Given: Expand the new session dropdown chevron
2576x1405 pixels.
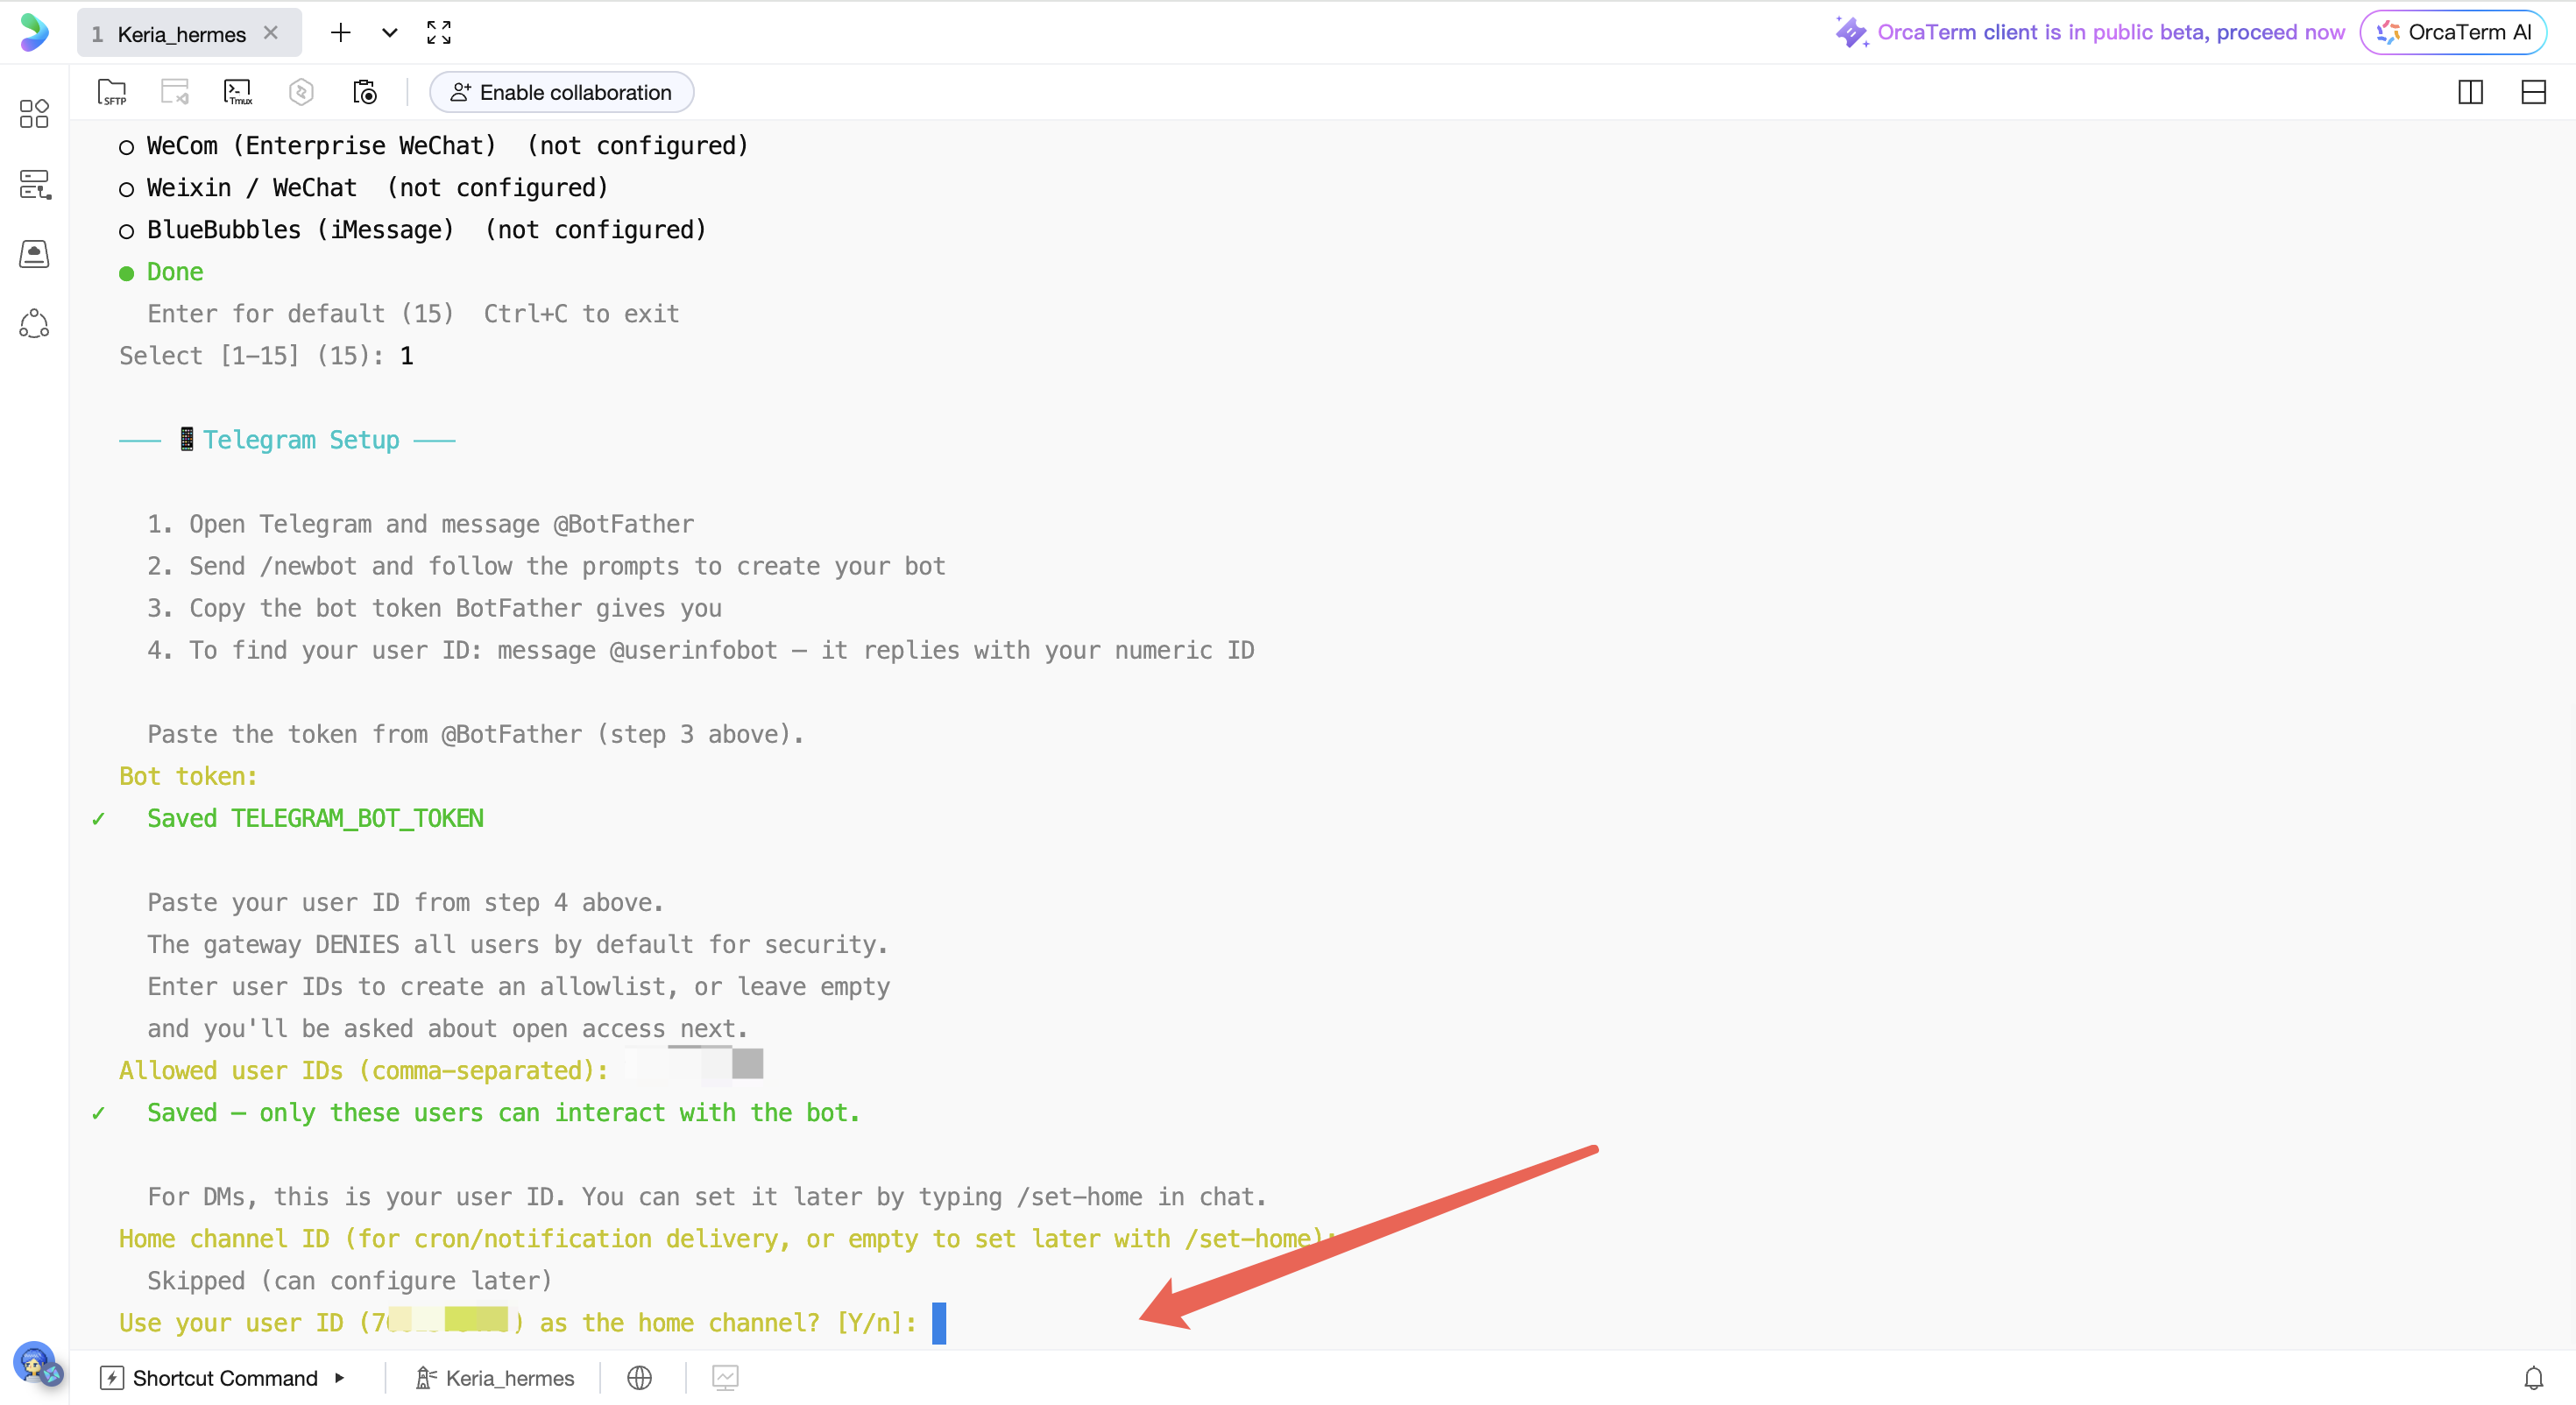Looking at the screenshot, I should pyautogui.click(x=389, y=33).
